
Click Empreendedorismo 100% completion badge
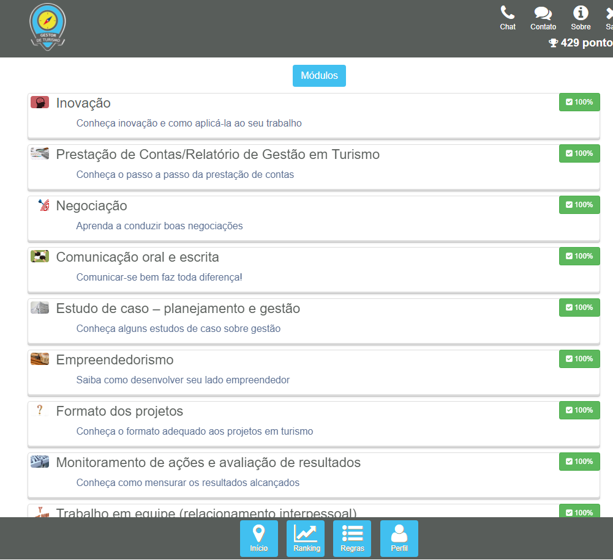tap(579, 359)
